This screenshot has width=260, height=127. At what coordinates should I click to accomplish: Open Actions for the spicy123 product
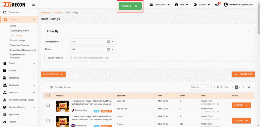(241, 105)
